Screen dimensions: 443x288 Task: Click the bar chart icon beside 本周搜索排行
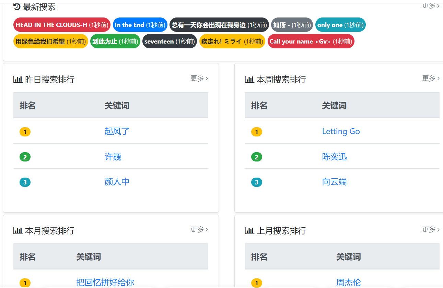249,80
